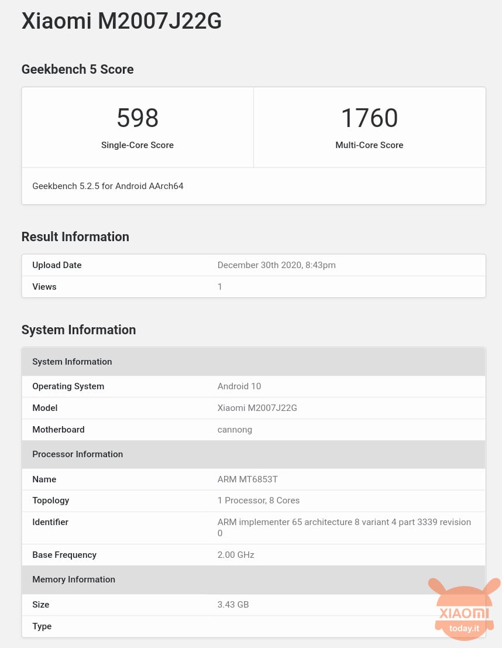Click the Processor Information table header
The image size is (502, 648).
[x=253, y=454]
